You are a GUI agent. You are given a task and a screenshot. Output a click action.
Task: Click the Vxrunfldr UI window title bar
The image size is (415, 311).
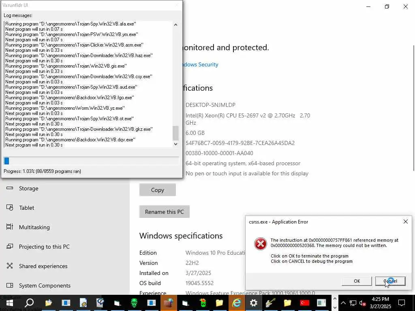pos(91,5)
